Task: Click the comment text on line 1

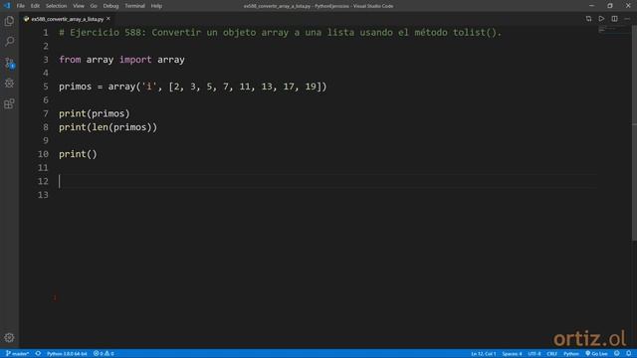Action: point(281,33)
